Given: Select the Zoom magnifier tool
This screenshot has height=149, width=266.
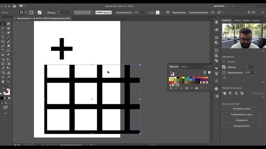Looking at the screenshot, I should pos(8,82).
